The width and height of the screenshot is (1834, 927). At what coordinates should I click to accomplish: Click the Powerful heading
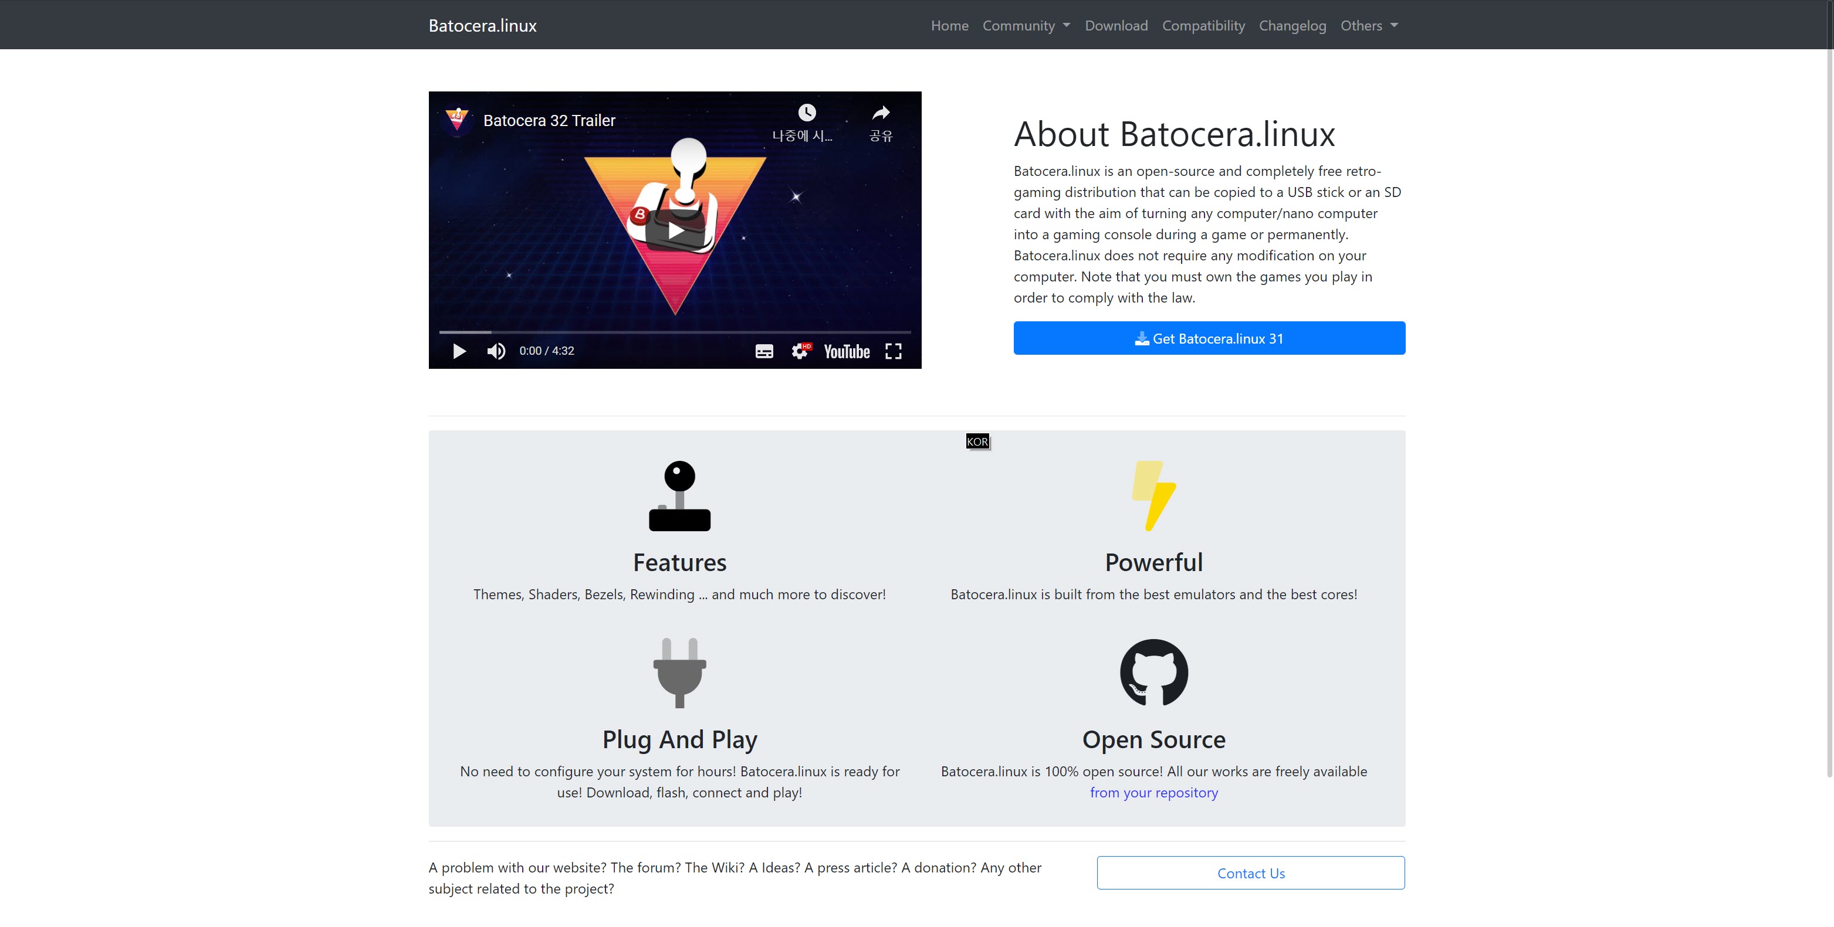pyautogui.click(x=1153, y=562)
